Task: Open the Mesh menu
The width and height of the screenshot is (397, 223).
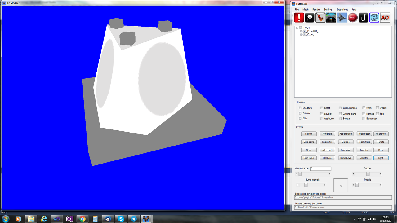Action: coord(305,9)
